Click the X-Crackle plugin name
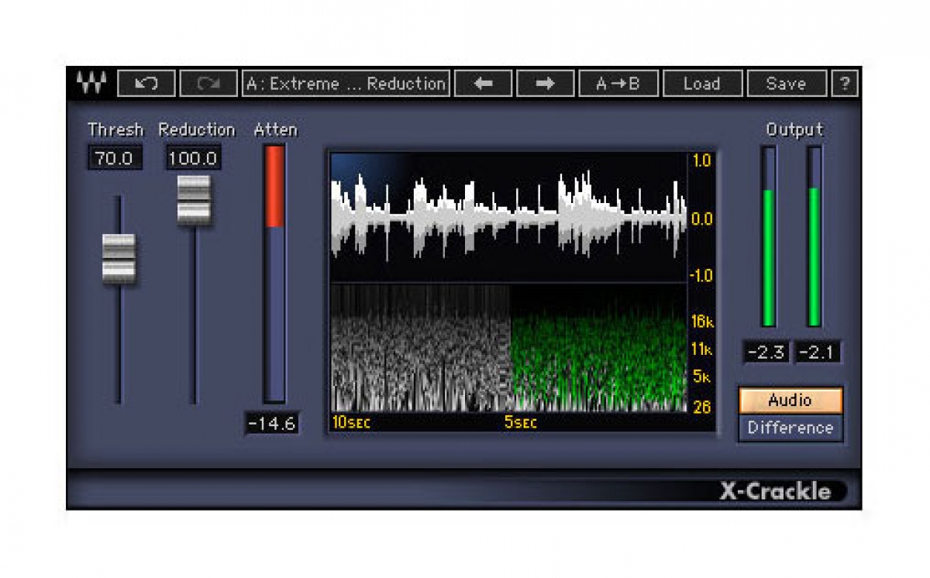The height and width of the screenshot is (578, 930). [x=774, y=491]
